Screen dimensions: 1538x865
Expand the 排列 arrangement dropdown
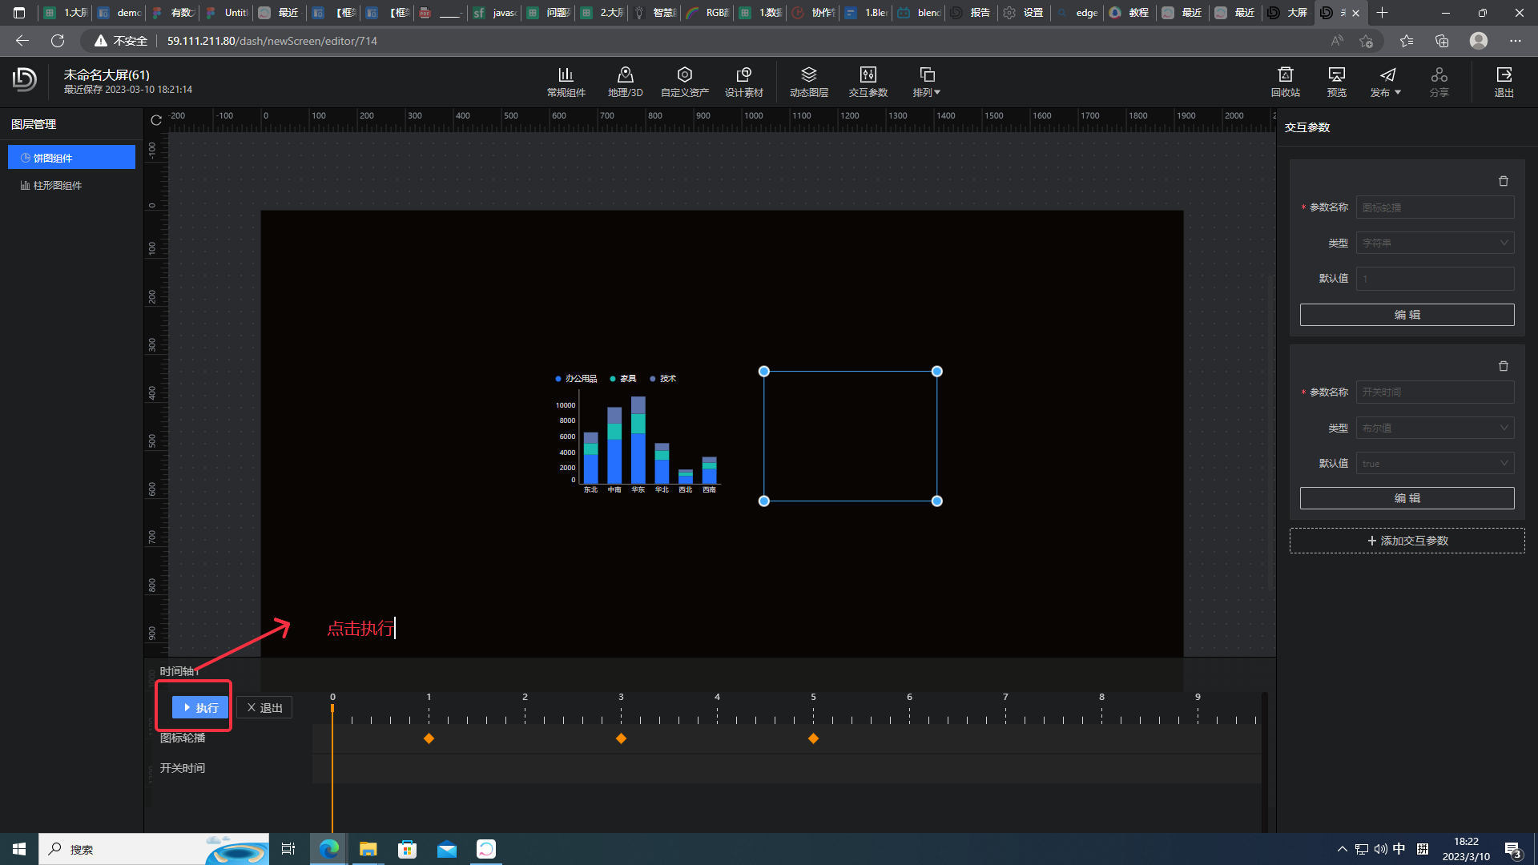point(926,82)
